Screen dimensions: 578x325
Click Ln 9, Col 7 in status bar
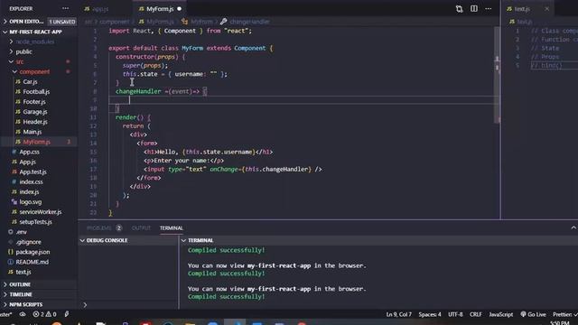[398, 314]
